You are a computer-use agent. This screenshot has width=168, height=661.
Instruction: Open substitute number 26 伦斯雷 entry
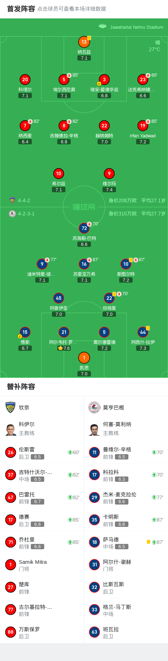click(x=42, y=452)
